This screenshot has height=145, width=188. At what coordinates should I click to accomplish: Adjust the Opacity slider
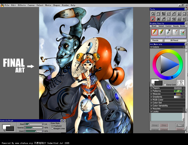pos(34,127)
